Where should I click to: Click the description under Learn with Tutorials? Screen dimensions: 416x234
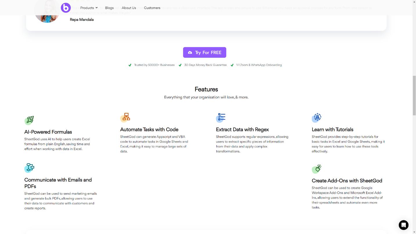point(348,144)
